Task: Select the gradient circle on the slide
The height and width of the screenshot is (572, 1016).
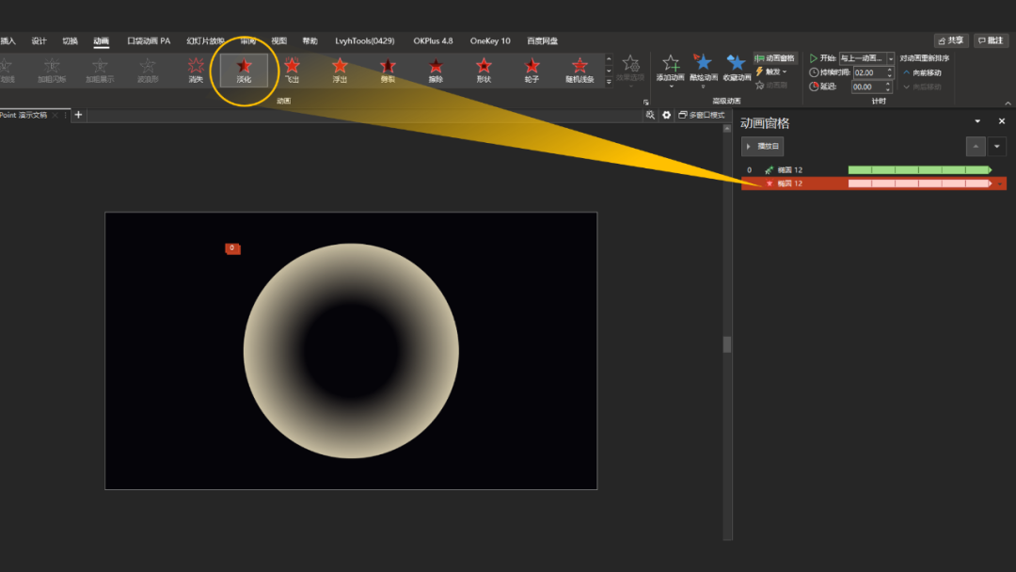Action: (351, 351)
